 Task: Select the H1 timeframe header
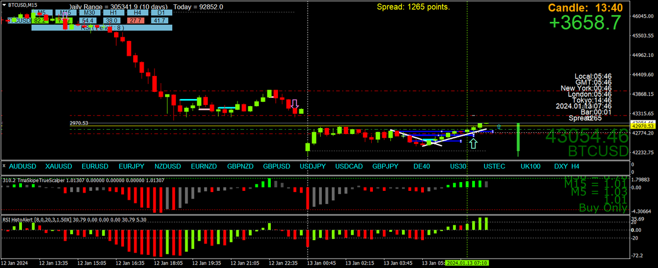[112, 12]
